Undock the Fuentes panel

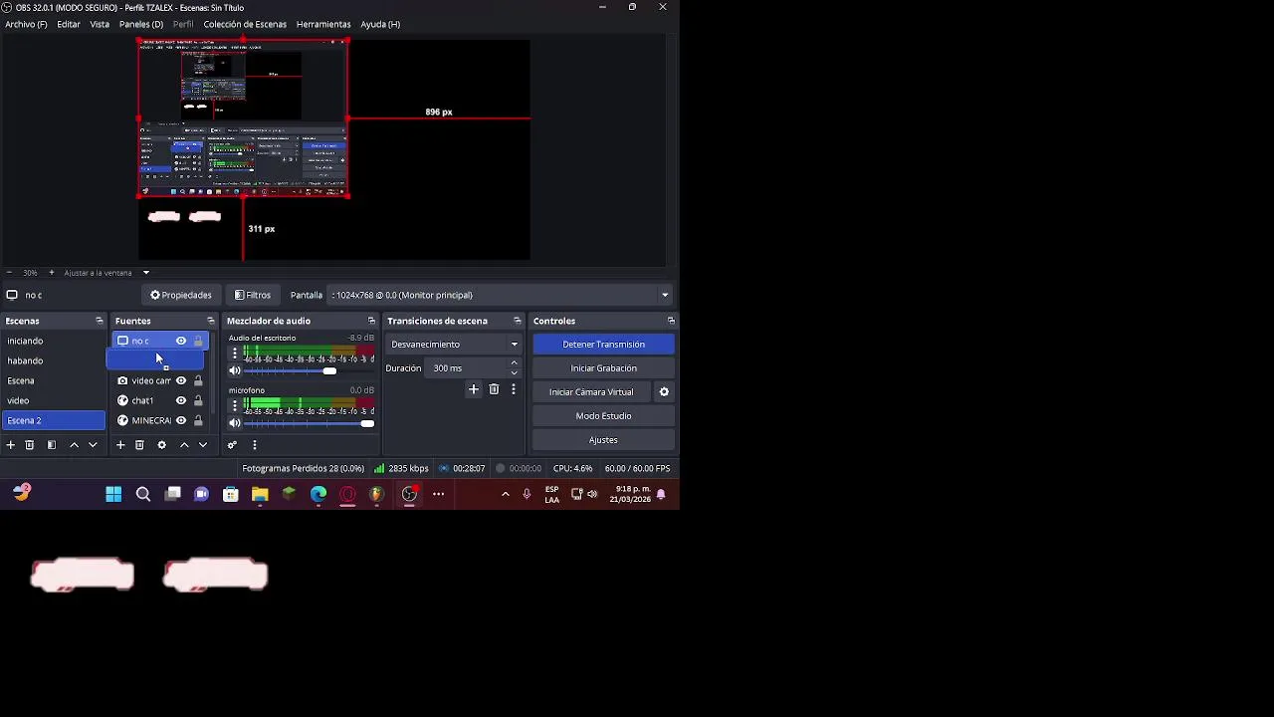pos(211,321)
